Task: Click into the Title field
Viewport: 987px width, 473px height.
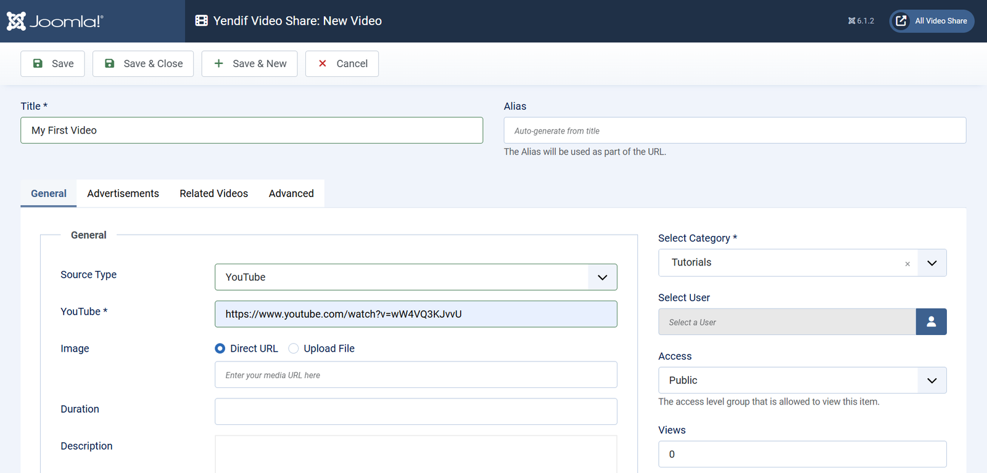Action: coord(252,131)
